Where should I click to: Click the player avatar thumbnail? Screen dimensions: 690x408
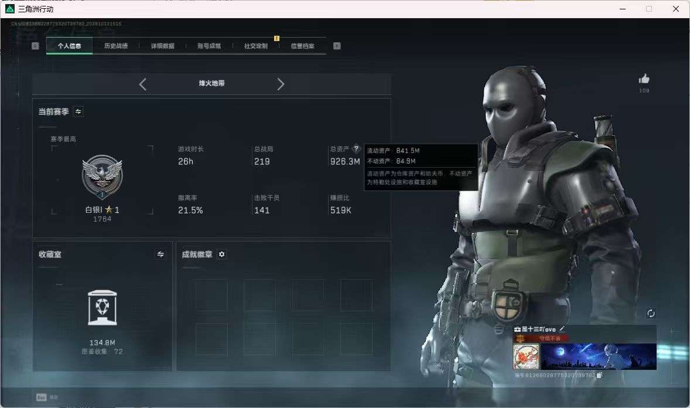pyautogui.click(x=526, y=356)
